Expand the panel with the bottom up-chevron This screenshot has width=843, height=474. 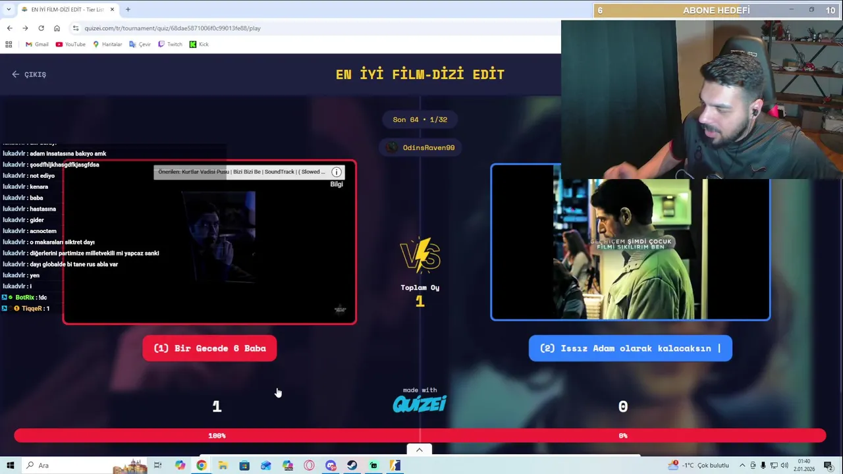[420, 450]
